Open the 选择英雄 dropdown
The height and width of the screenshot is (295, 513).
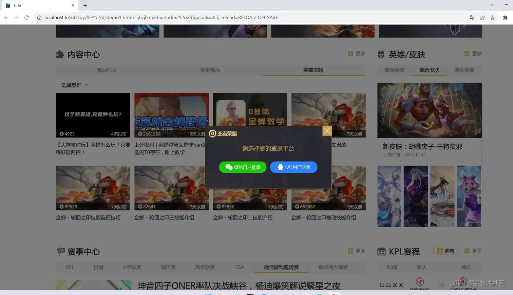[75, 85]
